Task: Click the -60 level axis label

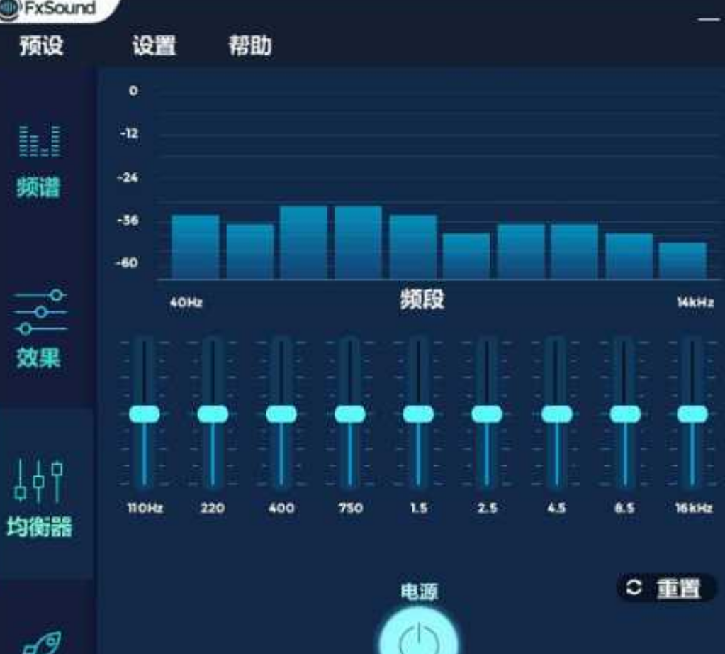Action: pyautogui.click(x=127, y=263)
